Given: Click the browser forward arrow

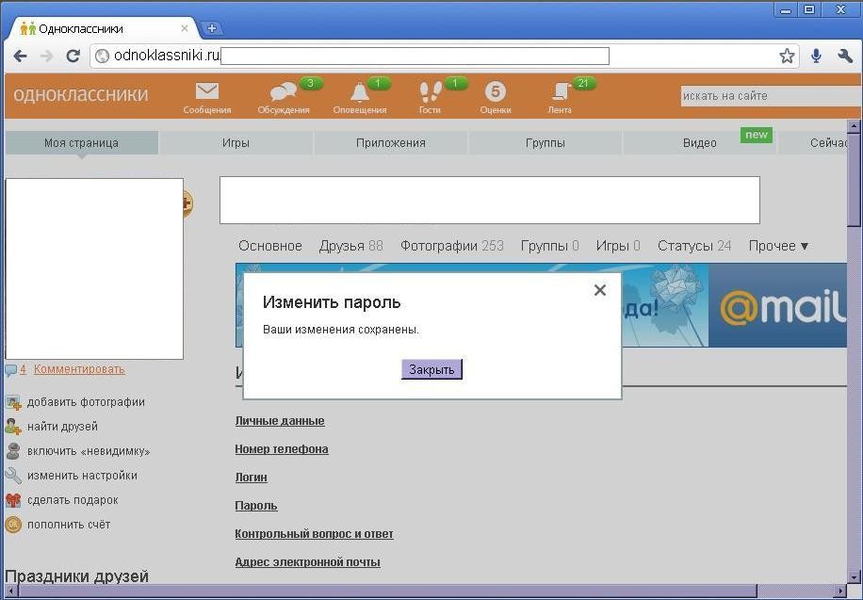Looking at the screenshot, I should pyautogui.click(x=47, y=56).
